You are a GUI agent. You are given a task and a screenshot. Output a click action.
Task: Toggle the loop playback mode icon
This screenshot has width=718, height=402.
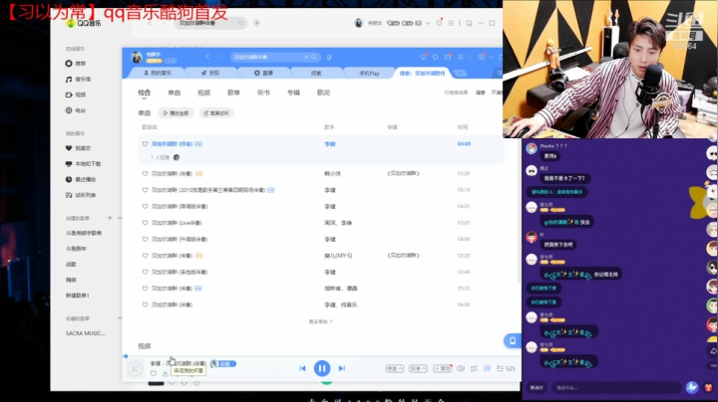(x=474, y=368)
